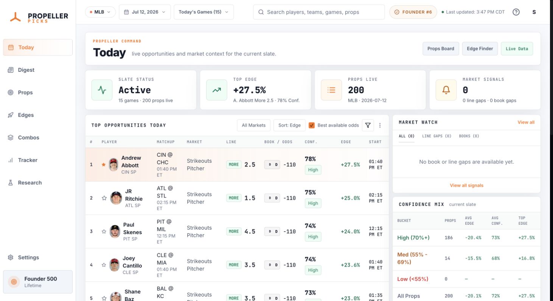
Task: Click the Propeller Picks logo icon
Action: (16, 17)
